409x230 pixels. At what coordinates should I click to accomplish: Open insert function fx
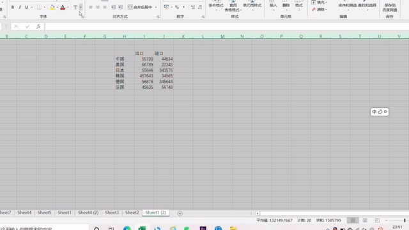tap(38, 27)
